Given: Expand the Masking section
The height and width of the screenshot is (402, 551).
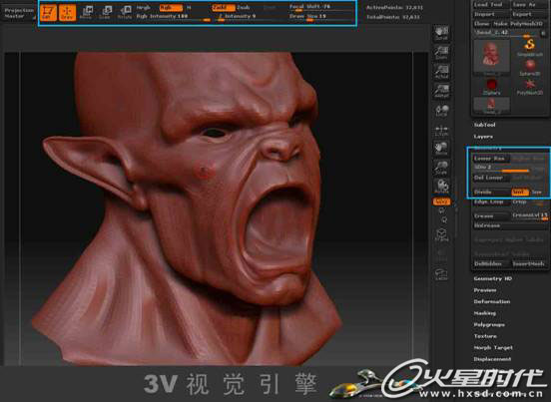Looking at the screenshot, I should (485, 313).
